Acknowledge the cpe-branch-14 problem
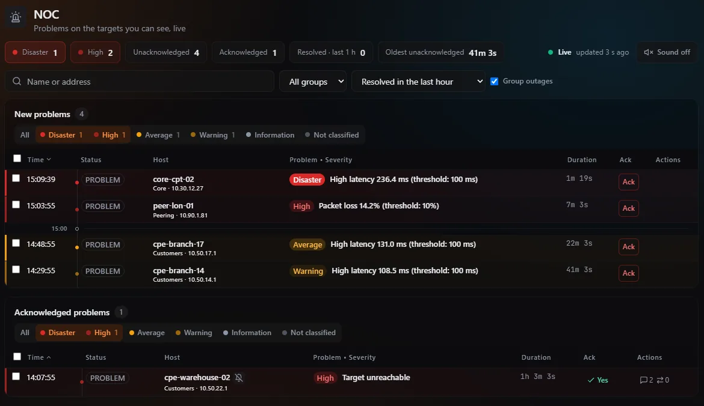Screen dimensions: 704x406 629,273
